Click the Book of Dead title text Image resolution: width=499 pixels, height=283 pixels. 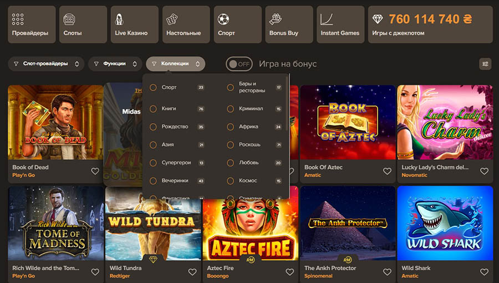point(30,167)
